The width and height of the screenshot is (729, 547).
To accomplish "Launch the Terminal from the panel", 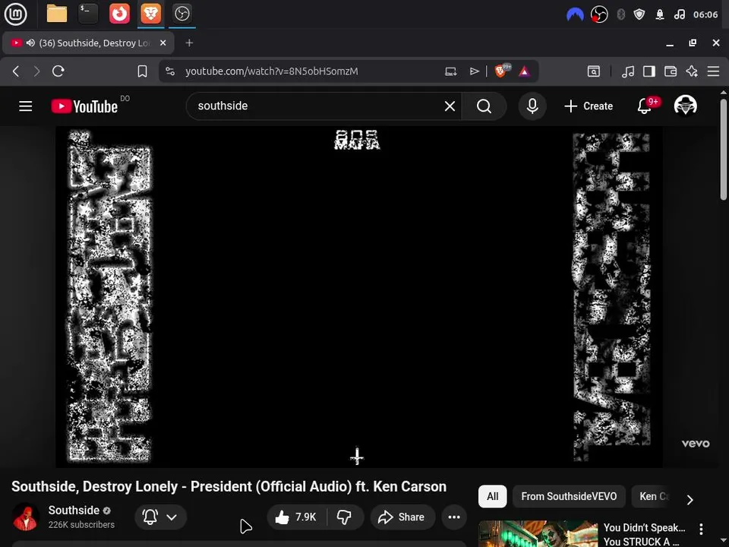I will pos(88,14).
